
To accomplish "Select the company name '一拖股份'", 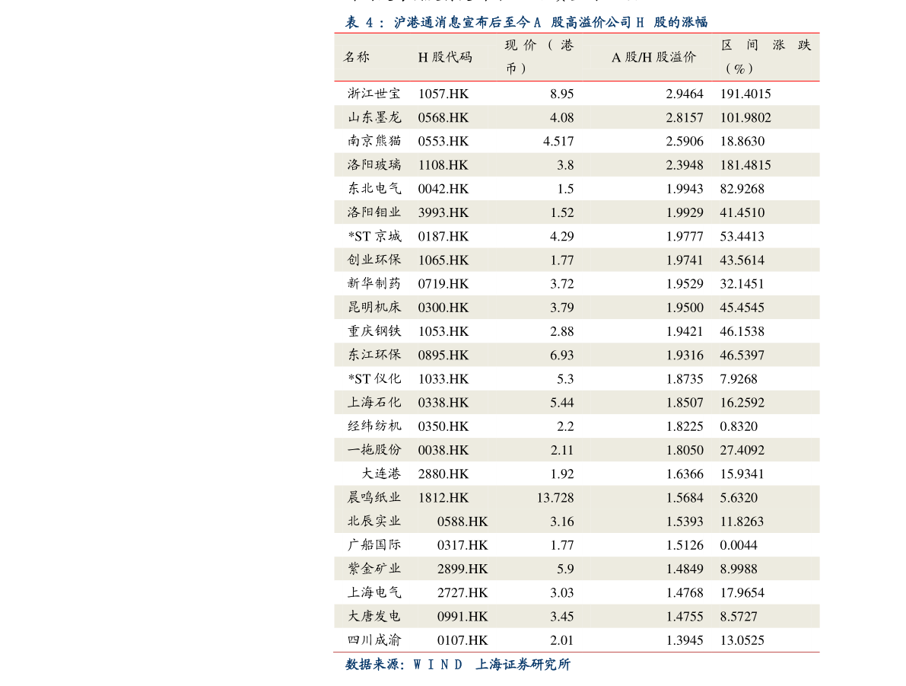I will click(x=374, y=449).
